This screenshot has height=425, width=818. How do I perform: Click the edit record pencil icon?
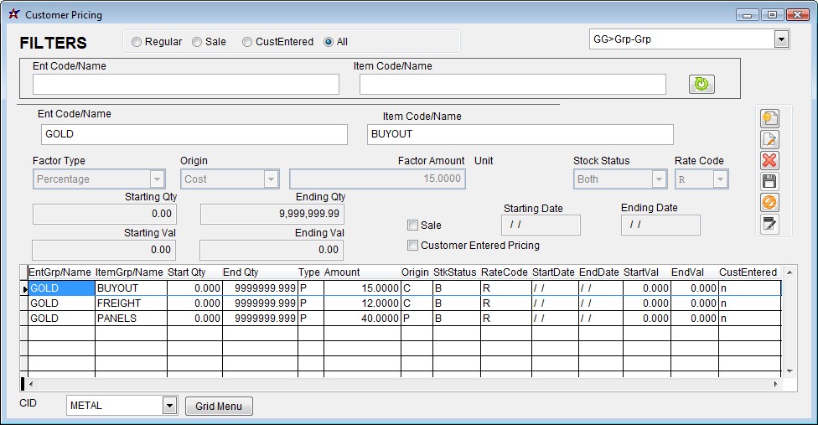point(769,140)
